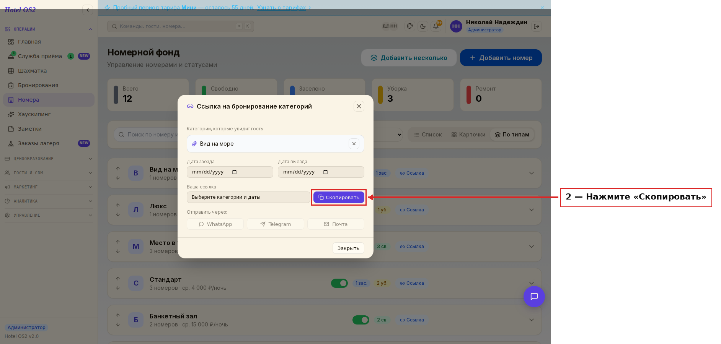The height and width of the screenshot is (344, 721).
Task: Click the check-out date field
Action: pyautogui.click(x=321, y=172)
